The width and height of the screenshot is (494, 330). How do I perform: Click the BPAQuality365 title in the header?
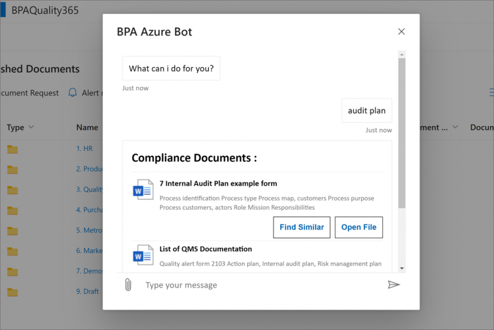pyautogui.click(x=44, y=9)
